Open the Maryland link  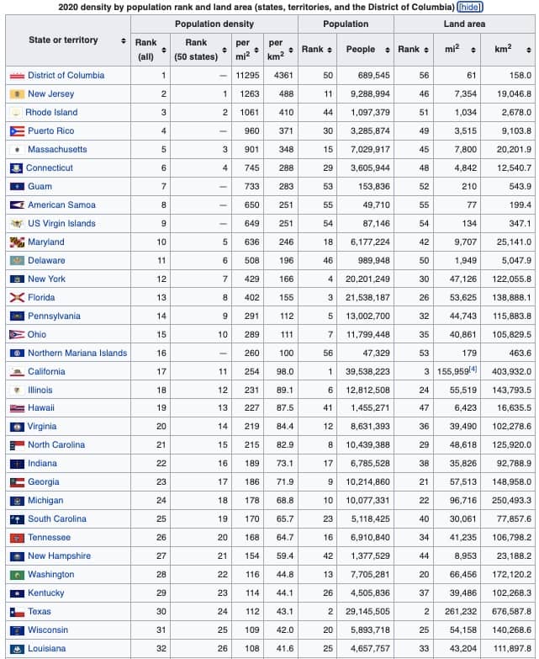[x=45, y=242]
